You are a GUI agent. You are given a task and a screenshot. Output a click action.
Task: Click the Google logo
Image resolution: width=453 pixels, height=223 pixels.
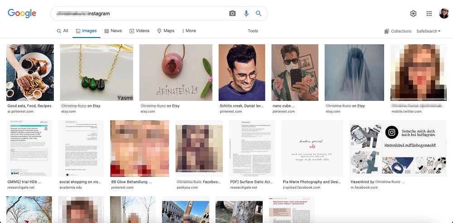tap(22, 14)
